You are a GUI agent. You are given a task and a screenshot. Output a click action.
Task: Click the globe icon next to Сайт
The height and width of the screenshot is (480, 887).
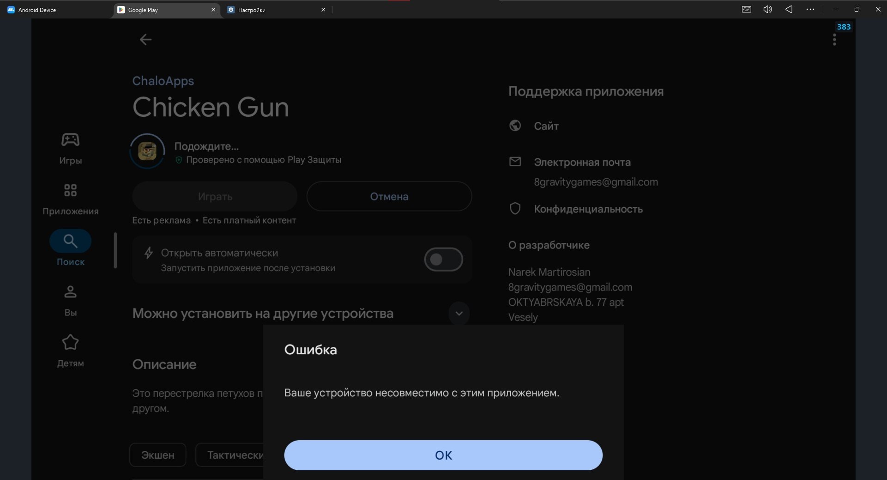[515, 126]
